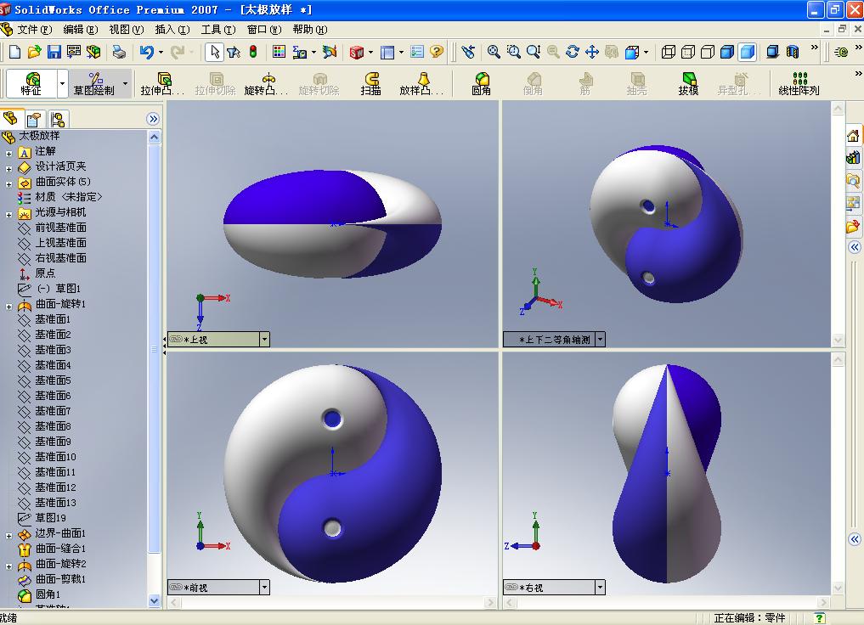Toggle Shadows in Shaded Mode
The image size is (864, 625).
[x=772, y=52]
